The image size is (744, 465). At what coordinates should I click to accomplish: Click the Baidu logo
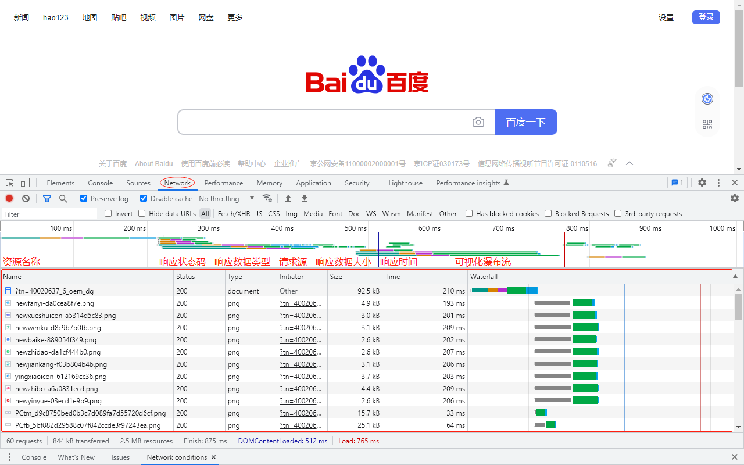[367, 74]
